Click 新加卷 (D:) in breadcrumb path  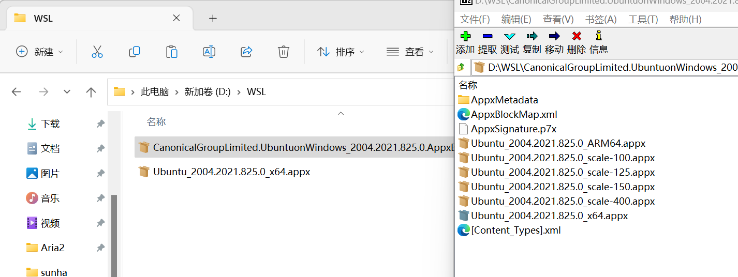coord(208,92)
